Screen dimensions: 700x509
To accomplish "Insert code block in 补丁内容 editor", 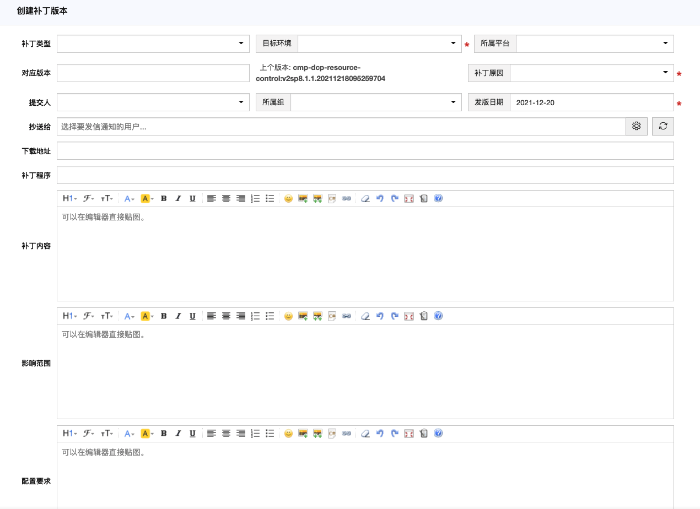I will [x=332, y=198].
